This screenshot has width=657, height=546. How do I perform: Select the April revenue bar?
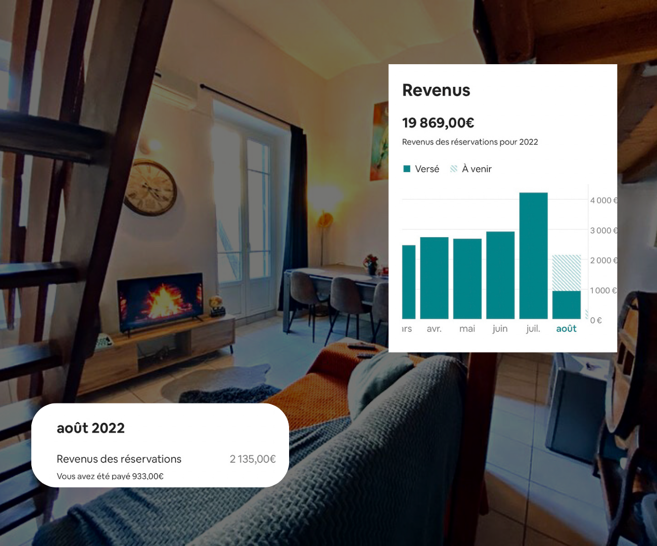coord(434,278)
